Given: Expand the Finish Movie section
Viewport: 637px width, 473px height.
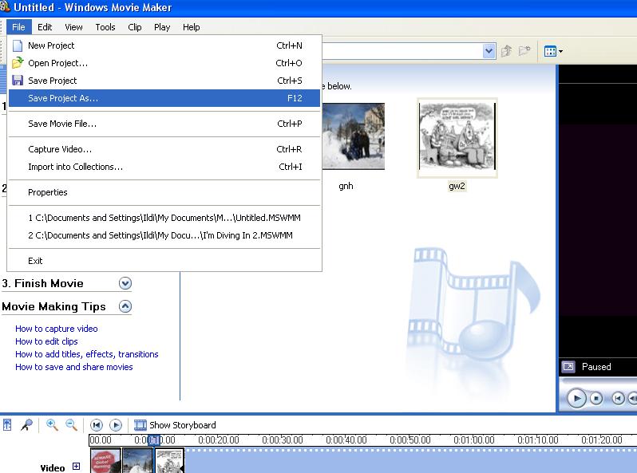Looking at the screenshot, I should point(125,283).
